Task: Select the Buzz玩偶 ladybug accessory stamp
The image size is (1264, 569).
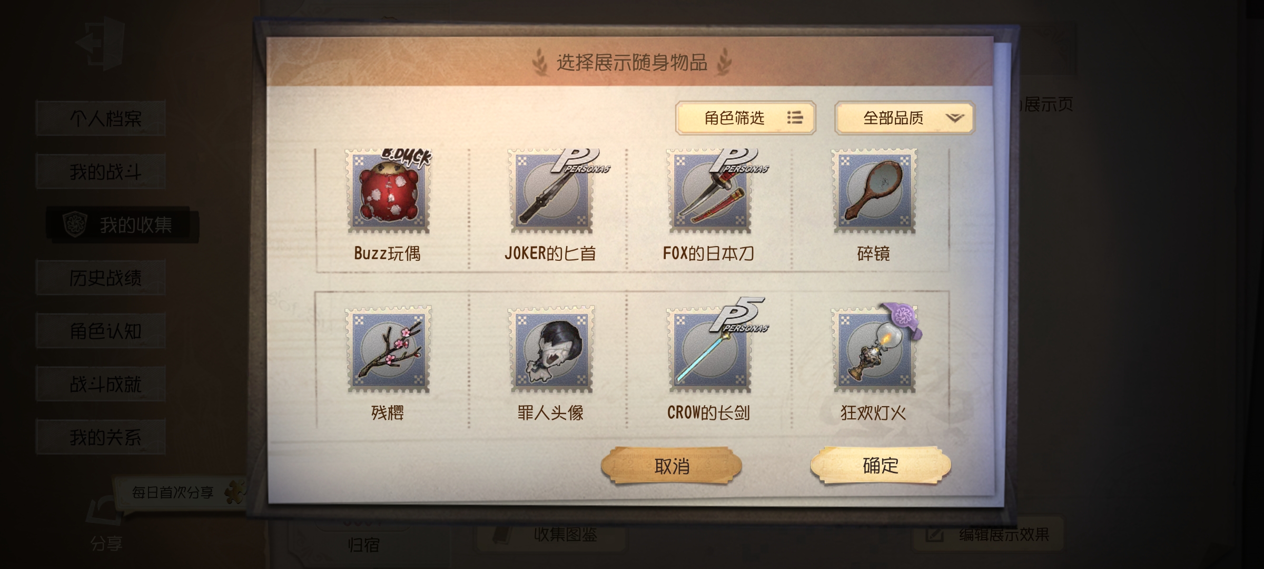Action: coord(388,191)
